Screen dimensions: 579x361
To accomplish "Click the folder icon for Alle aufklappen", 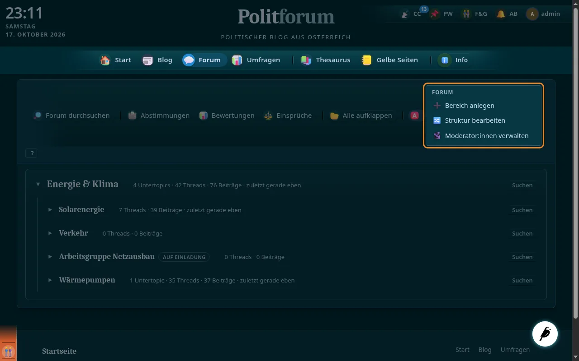I will click(x=334, y=116).
